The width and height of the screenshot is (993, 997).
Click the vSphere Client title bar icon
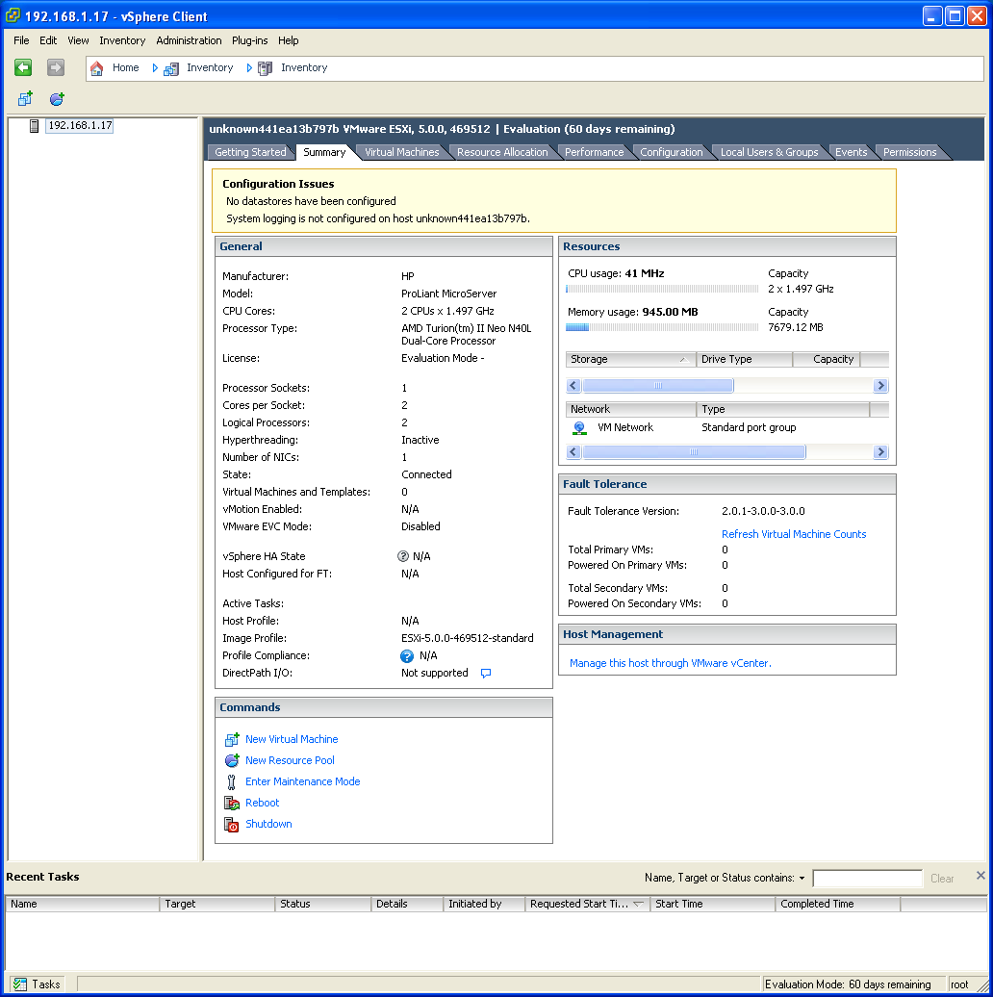pyautogui.click(x=13, y=15)
